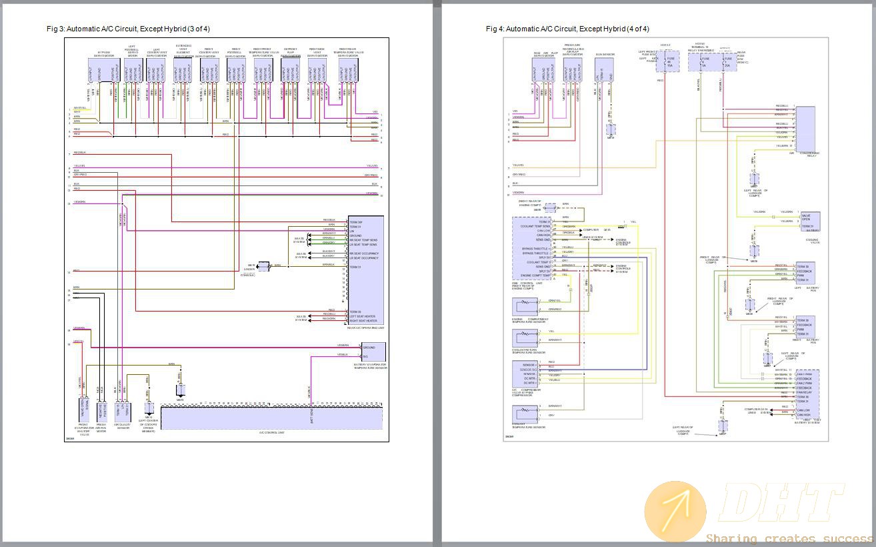Screen dimensions: 876x547
Task: Click the LEFT CENTER VENT SERVO MOTOR label
Action: (157, 53)
